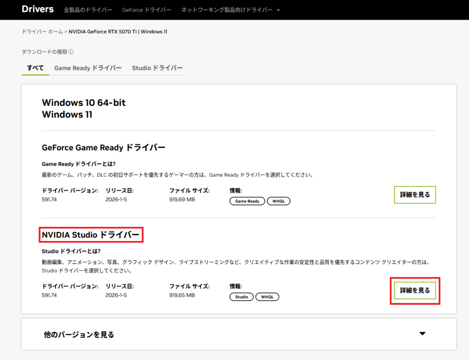Click the caret arrow next to ネットワーキング製品向けドライバー

coord(278,10)
